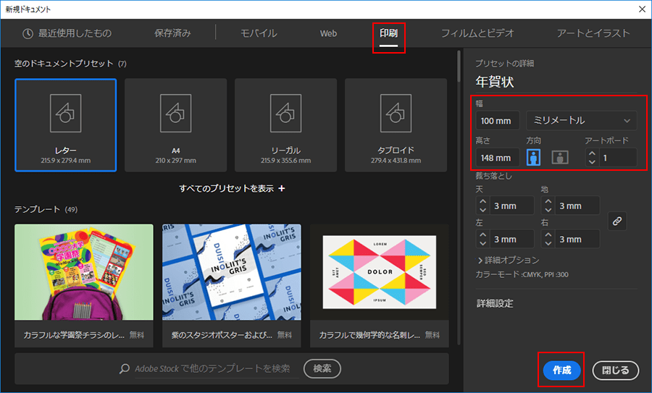This screenshot has height=393, width=652.
Task: Click magnifier icon in Adobe Stock search
Action: click(125, 368)
